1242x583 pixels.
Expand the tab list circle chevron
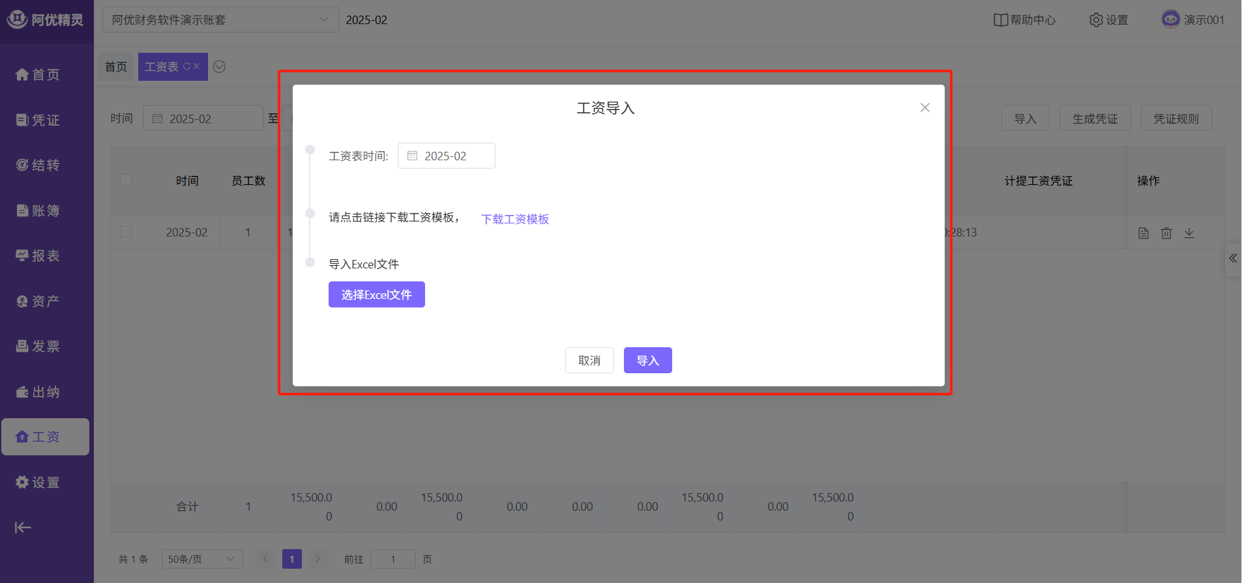click(220, 66)
